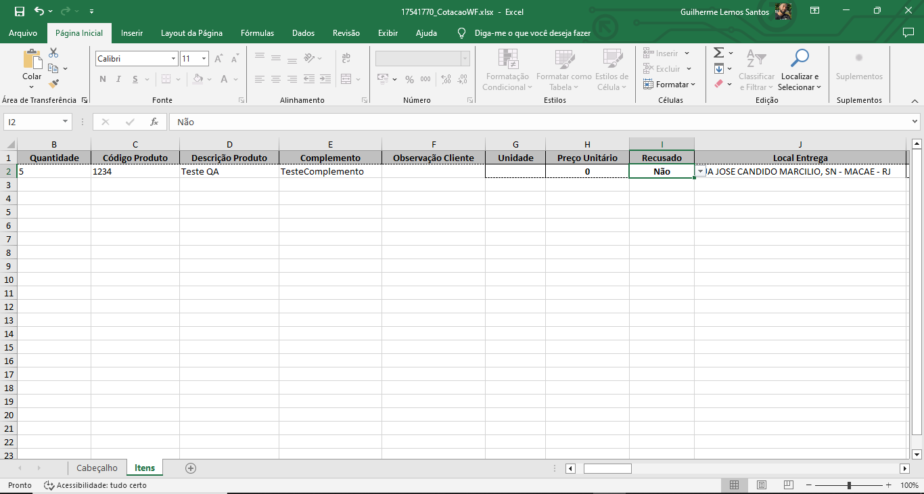This screenshot has height=494, width=924.
Task: Click the Cut scissors icon
Action: pos(53,53)
